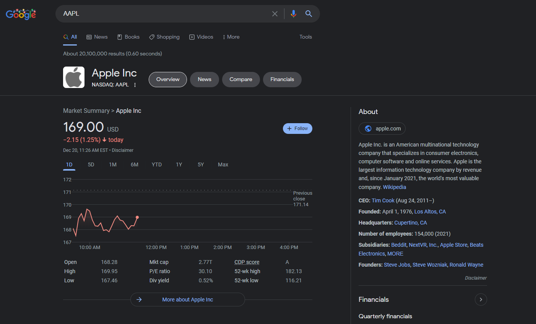Open Ronald Wayne founder link

(466, 265)
